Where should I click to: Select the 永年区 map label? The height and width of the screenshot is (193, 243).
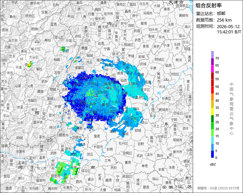click(93, 84)
